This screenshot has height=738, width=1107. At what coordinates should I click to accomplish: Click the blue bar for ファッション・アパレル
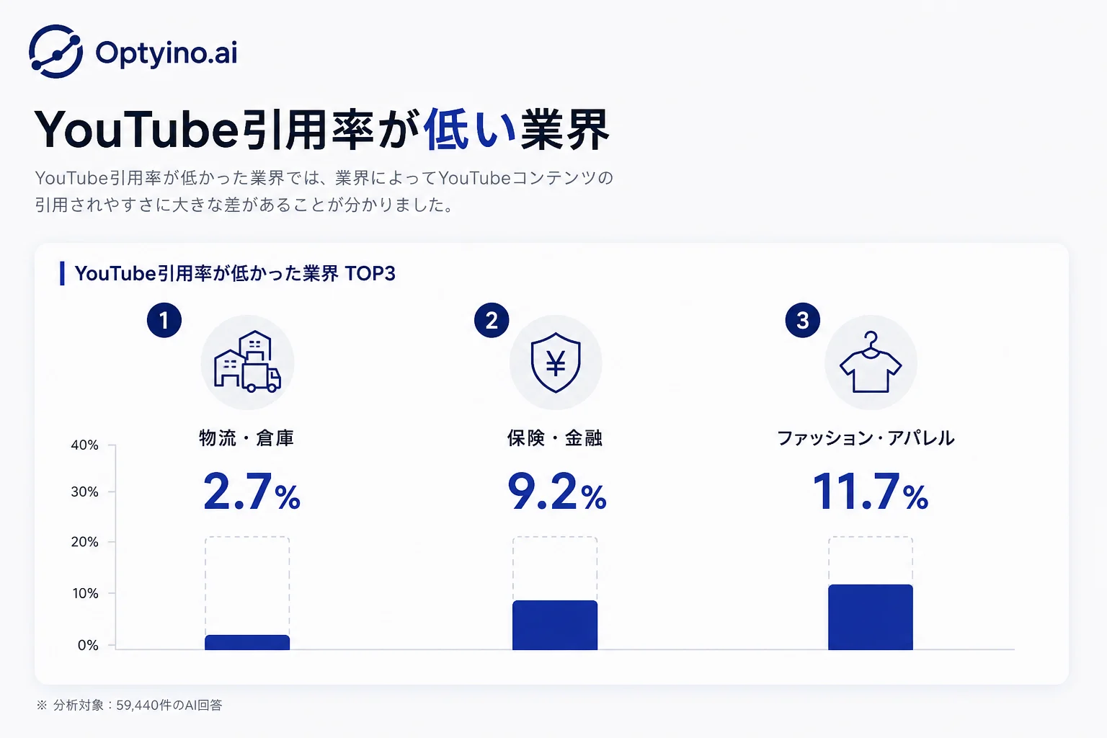871,617
